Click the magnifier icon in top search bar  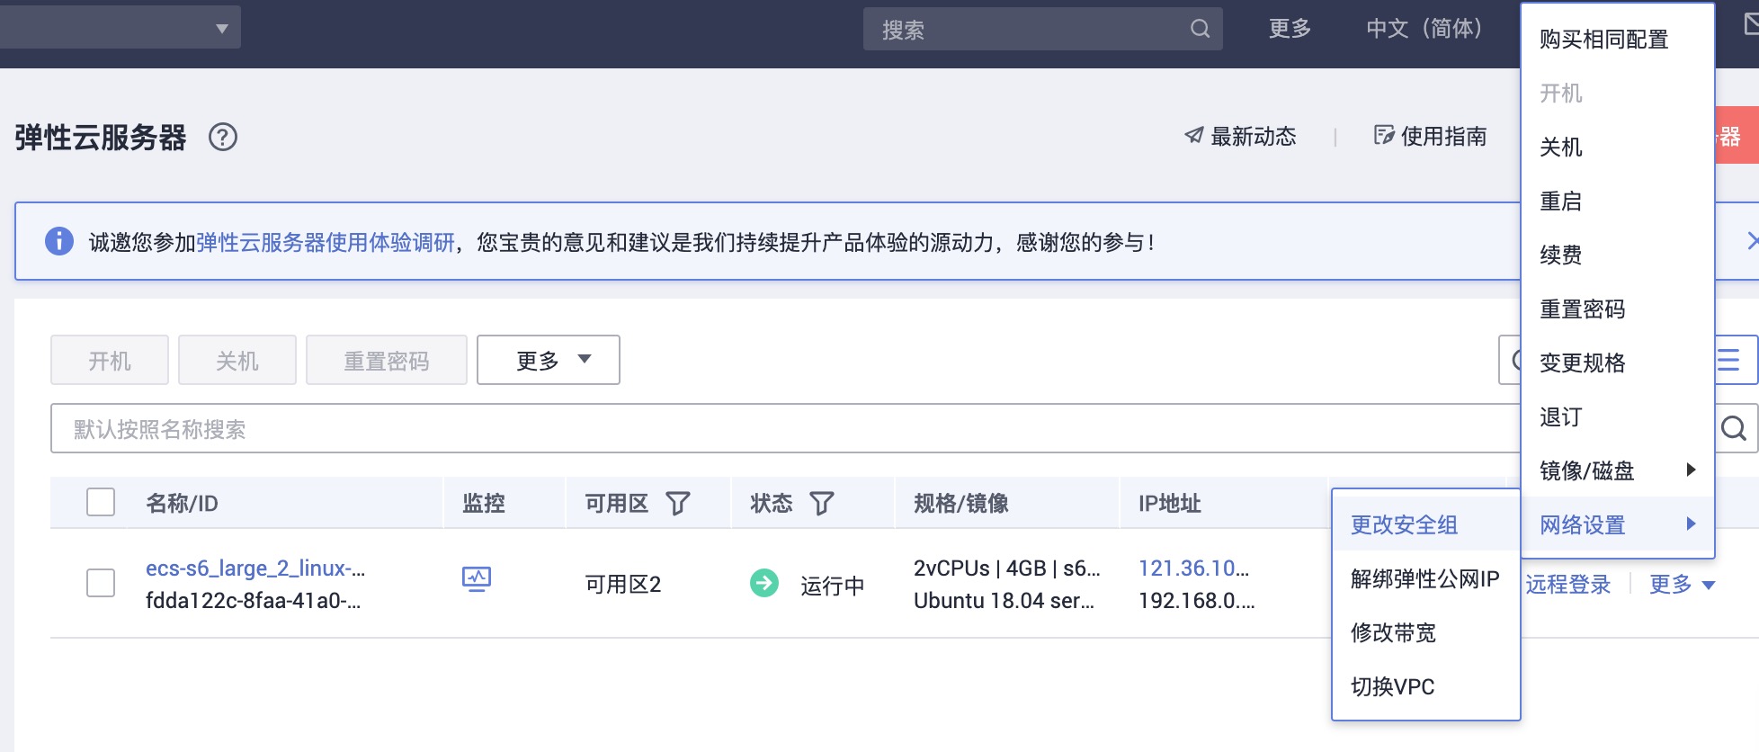click(x=1200, y=29)
